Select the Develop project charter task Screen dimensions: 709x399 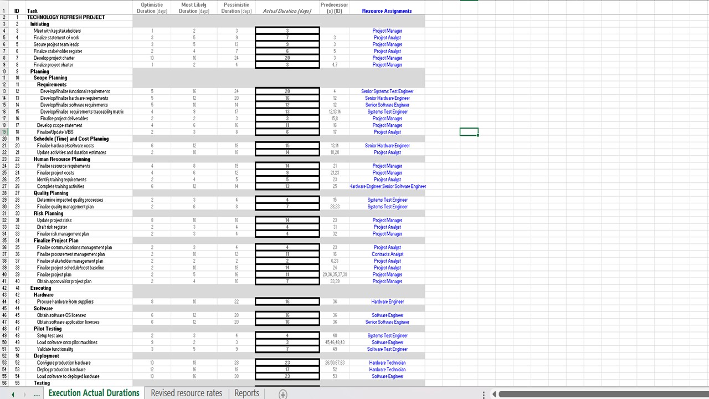point(54,58)
